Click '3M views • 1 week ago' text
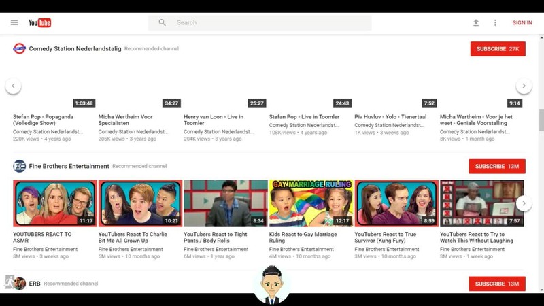 pyautogui.click(x=466, y=256)
